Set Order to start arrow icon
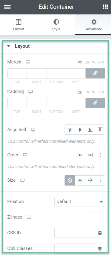 click(80, 155)
